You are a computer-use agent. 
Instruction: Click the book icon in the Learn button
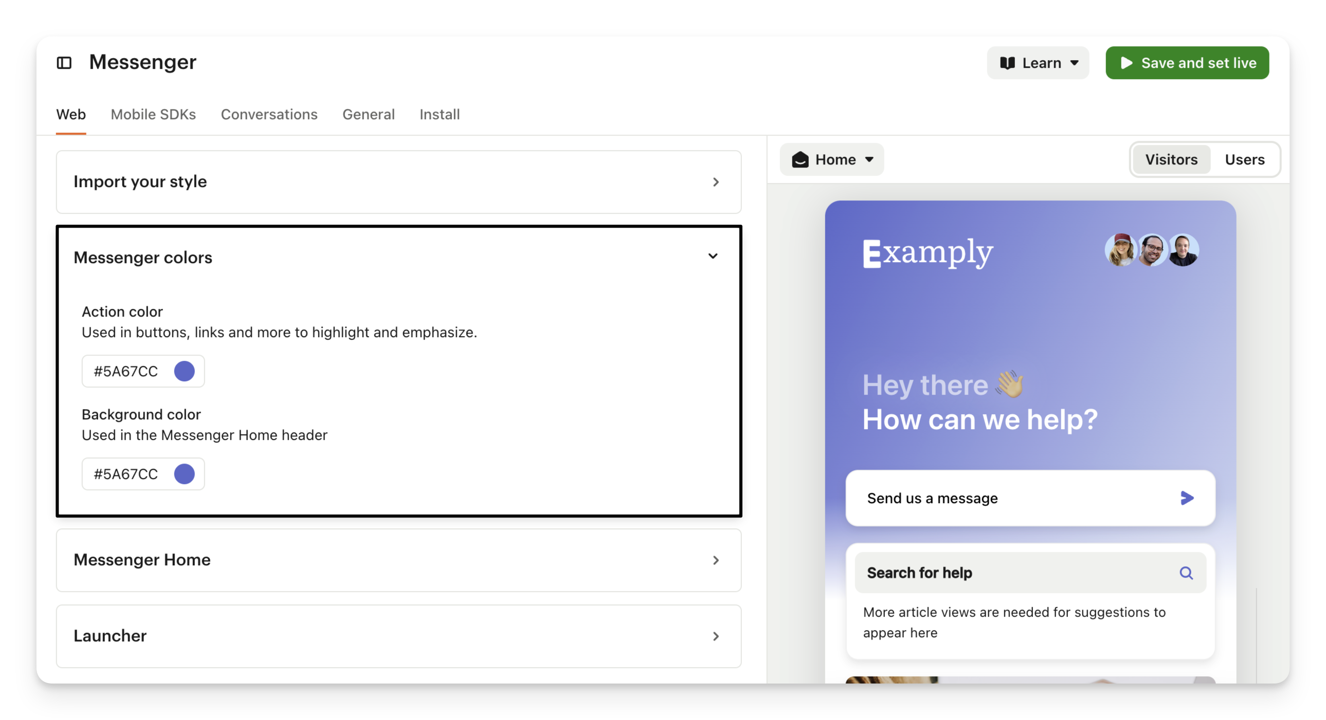(1007, 63)
